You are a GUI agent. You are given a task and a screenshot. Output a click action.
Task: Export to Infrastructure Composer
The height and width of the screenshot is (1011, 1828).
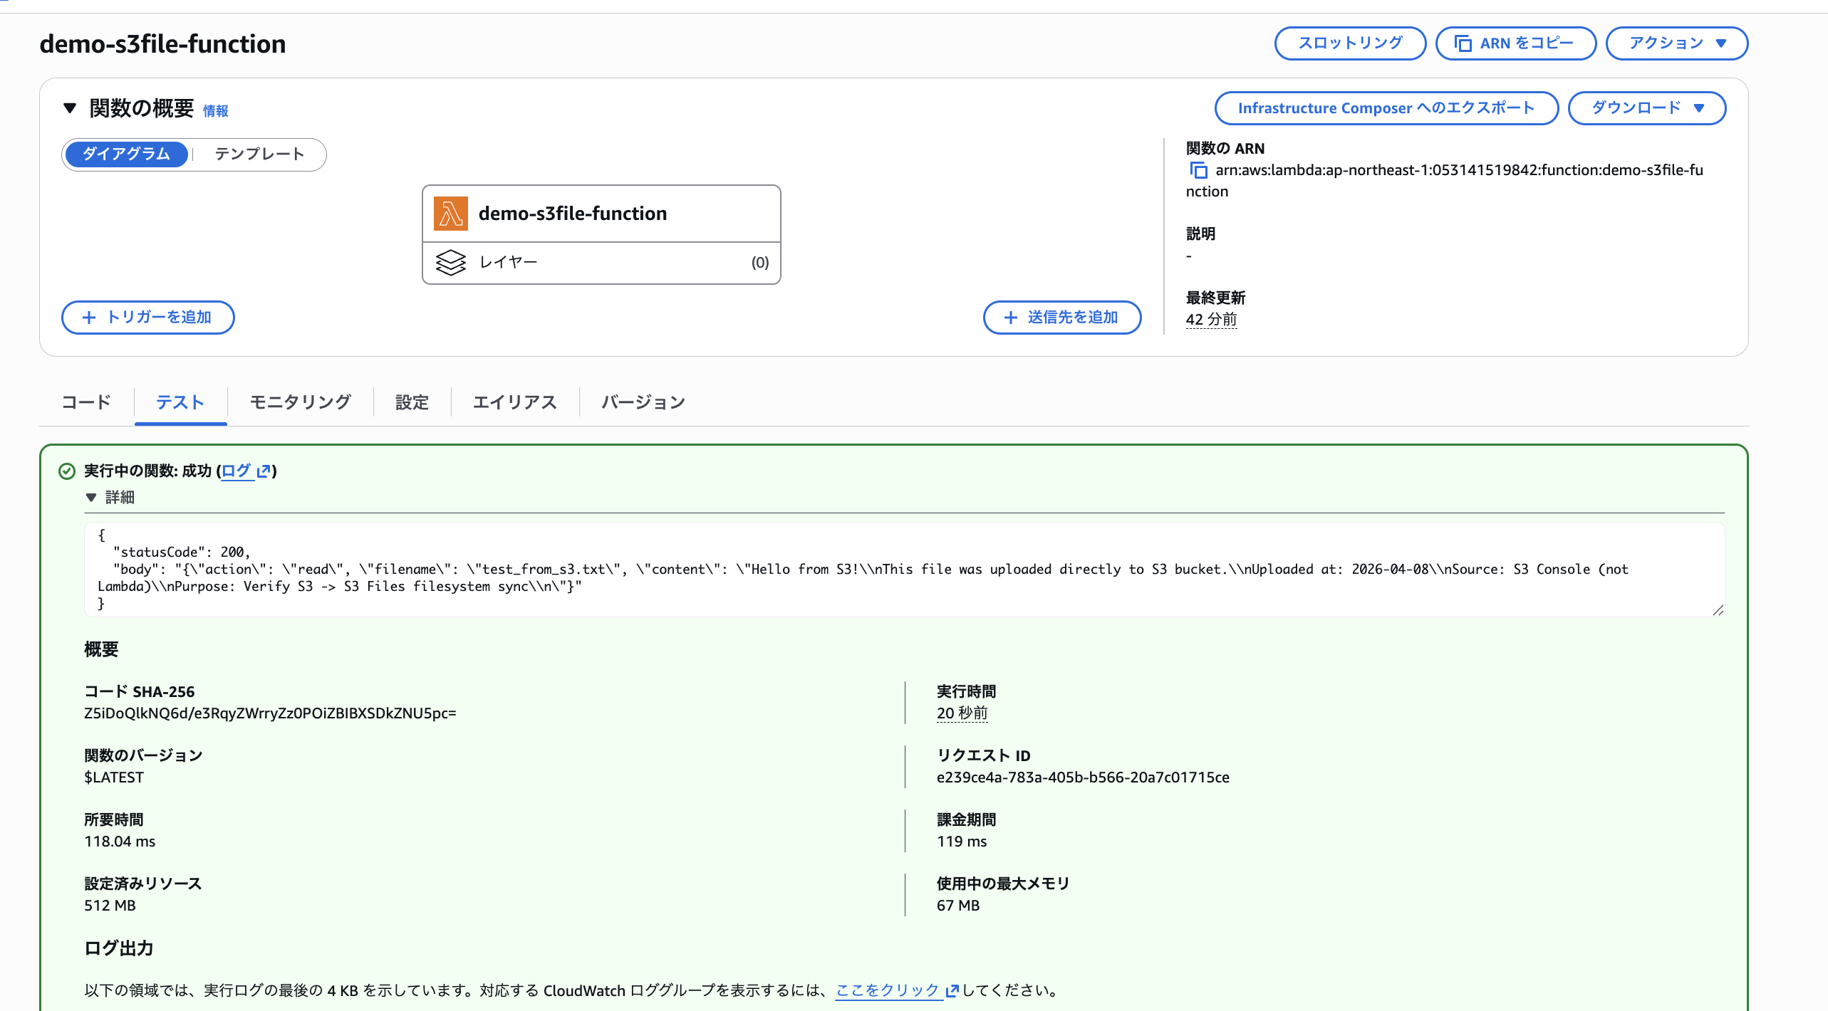coord(1385,108)
